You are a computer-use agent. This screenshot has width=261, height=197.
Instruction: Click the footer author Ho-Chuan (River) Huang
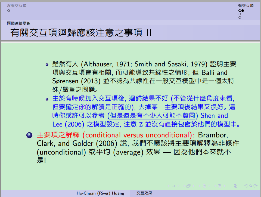tap(100, 193)
